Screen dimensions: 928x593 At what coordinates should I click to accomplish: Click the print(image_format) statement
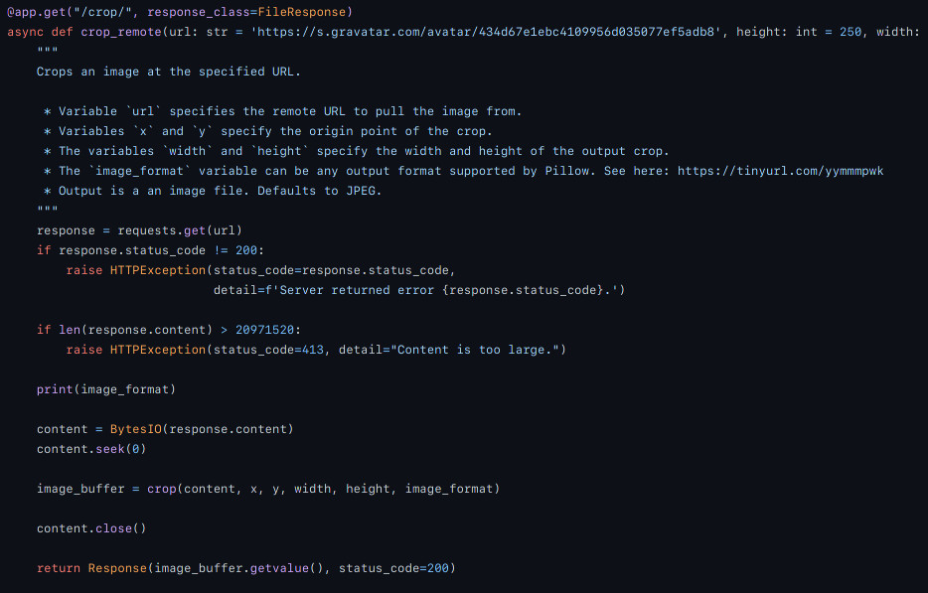coord(106,389)
